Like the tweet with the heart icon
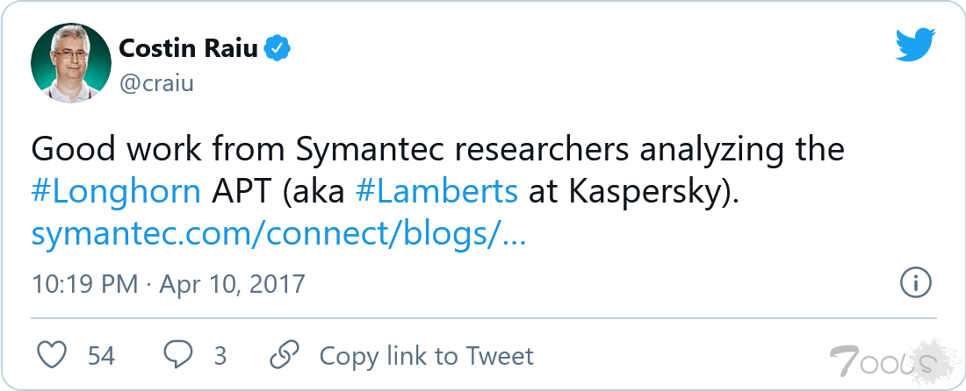The image size is (966, 391). 54,355
